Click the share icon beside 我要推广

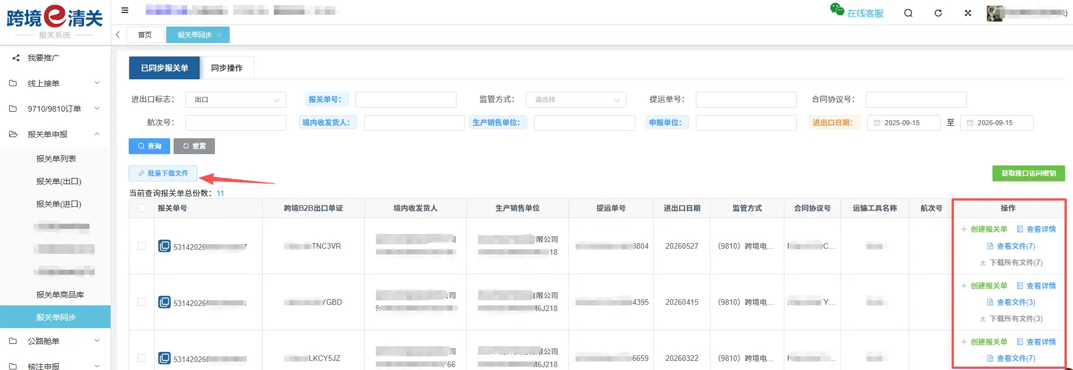[16, 58]
